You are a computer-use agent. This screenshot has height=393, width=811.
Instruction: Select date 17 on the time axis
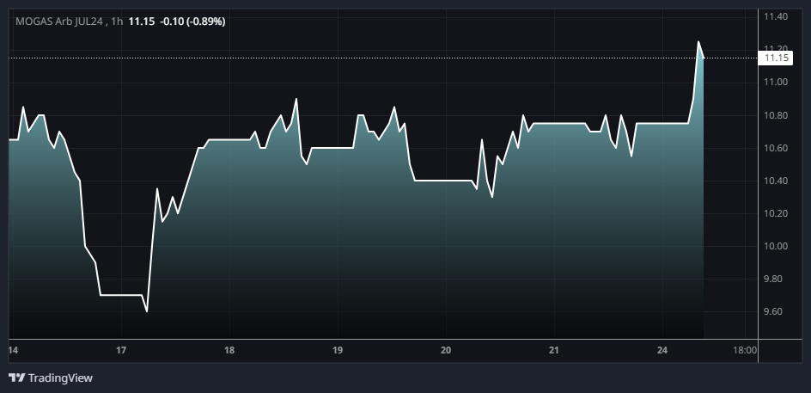tap(121, 351)
